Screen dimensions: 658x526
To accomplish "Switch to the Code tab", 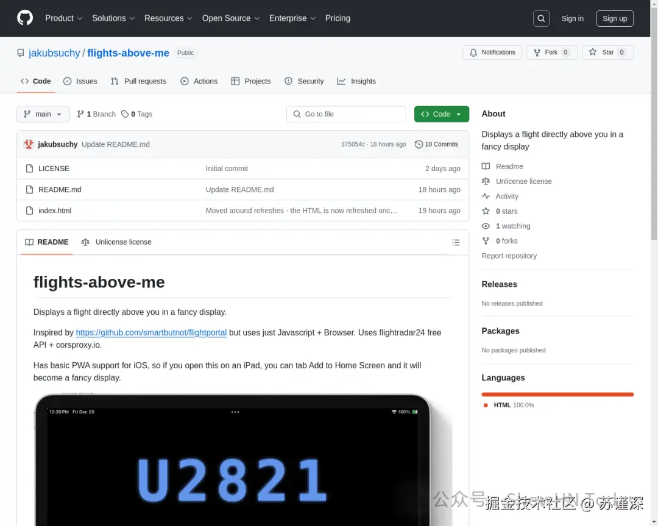I will (36, 82).
